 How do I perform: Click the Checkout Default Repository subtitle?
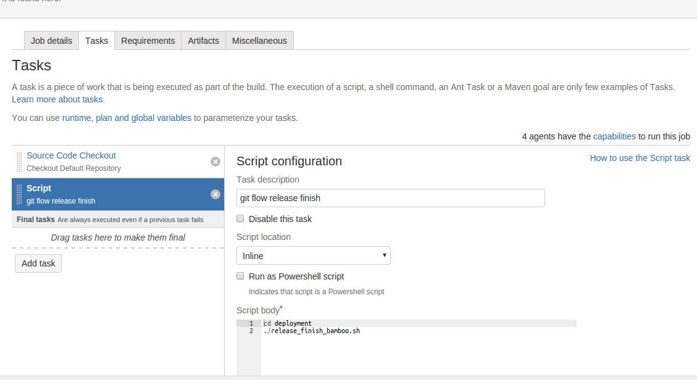(x=74, y=168)
